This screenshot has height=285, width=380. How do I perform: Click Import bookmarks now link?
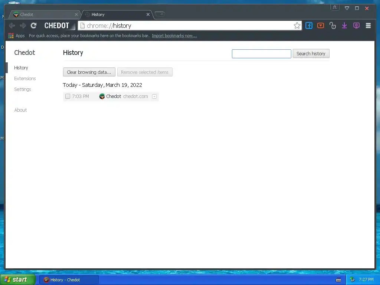pyautogui.click(x=174, y=36)
